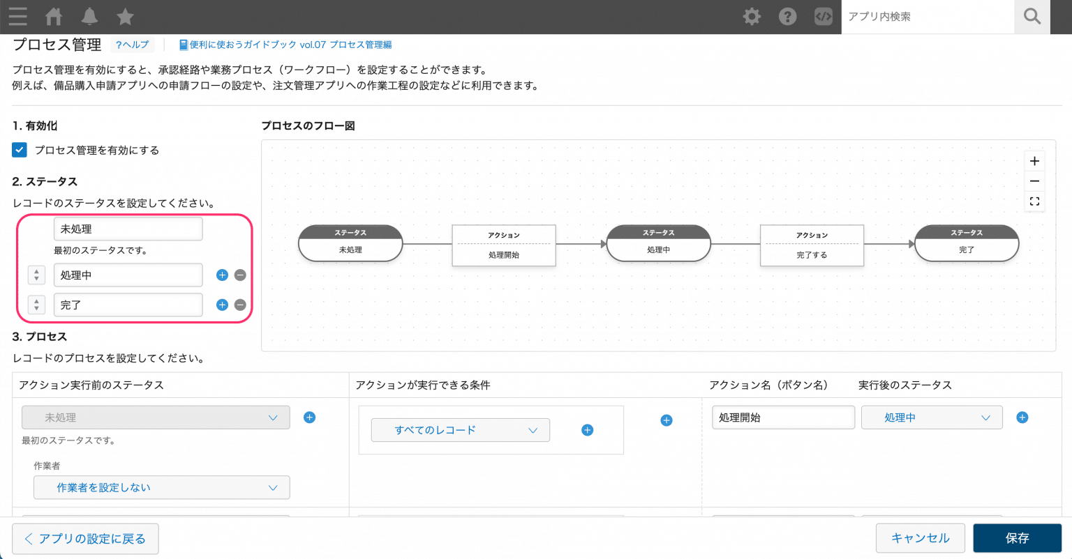Click the search magnifier button

click(x=1032, y=17)
